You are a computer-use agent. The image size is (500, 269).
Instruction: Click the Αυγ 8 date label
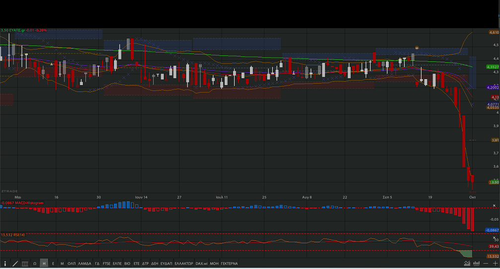(307, 197)
